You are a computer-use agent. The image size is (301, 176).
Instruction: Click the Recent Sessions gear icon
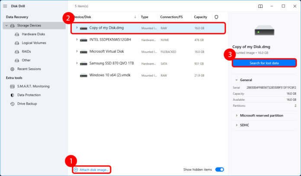12,69
